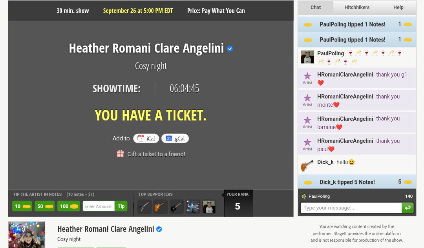424x248 pixels.
Task: Click the Enter Amount tip field
Action: coord(99,206)
